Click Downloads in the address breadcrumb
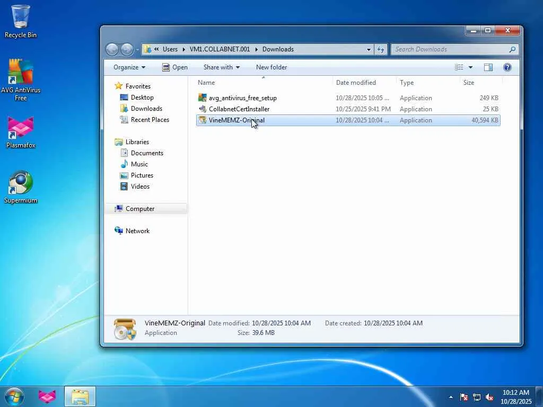Viewport: 543px width, 407px height. click(x=278, y=49)
